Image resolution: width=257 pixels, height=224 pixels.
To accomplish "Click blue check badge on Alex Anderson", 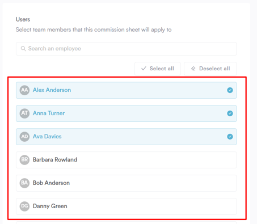I will click(230, 90).
